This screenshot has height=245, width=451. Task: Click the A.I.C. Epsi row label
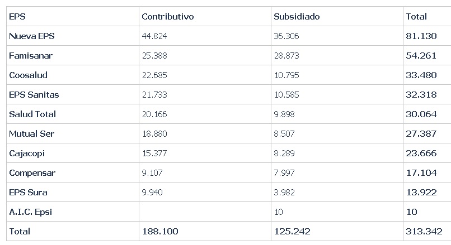pos(31,212)
